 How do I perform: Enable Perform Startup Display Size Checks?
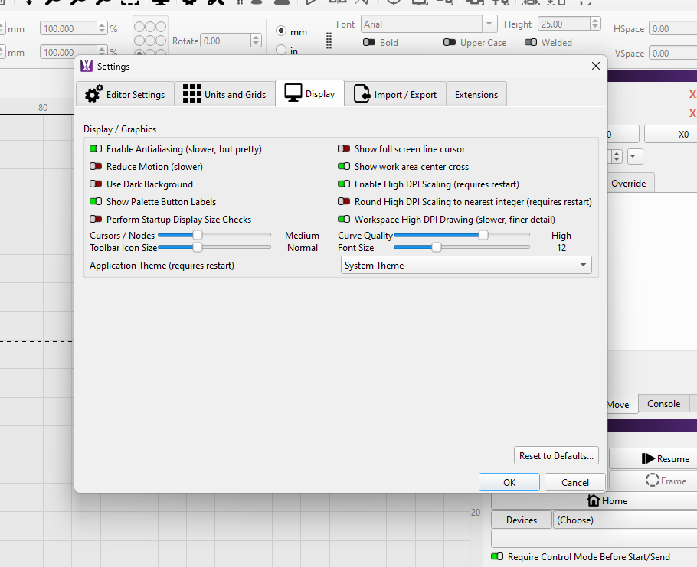pyautogui.click(x=96, y=219)
